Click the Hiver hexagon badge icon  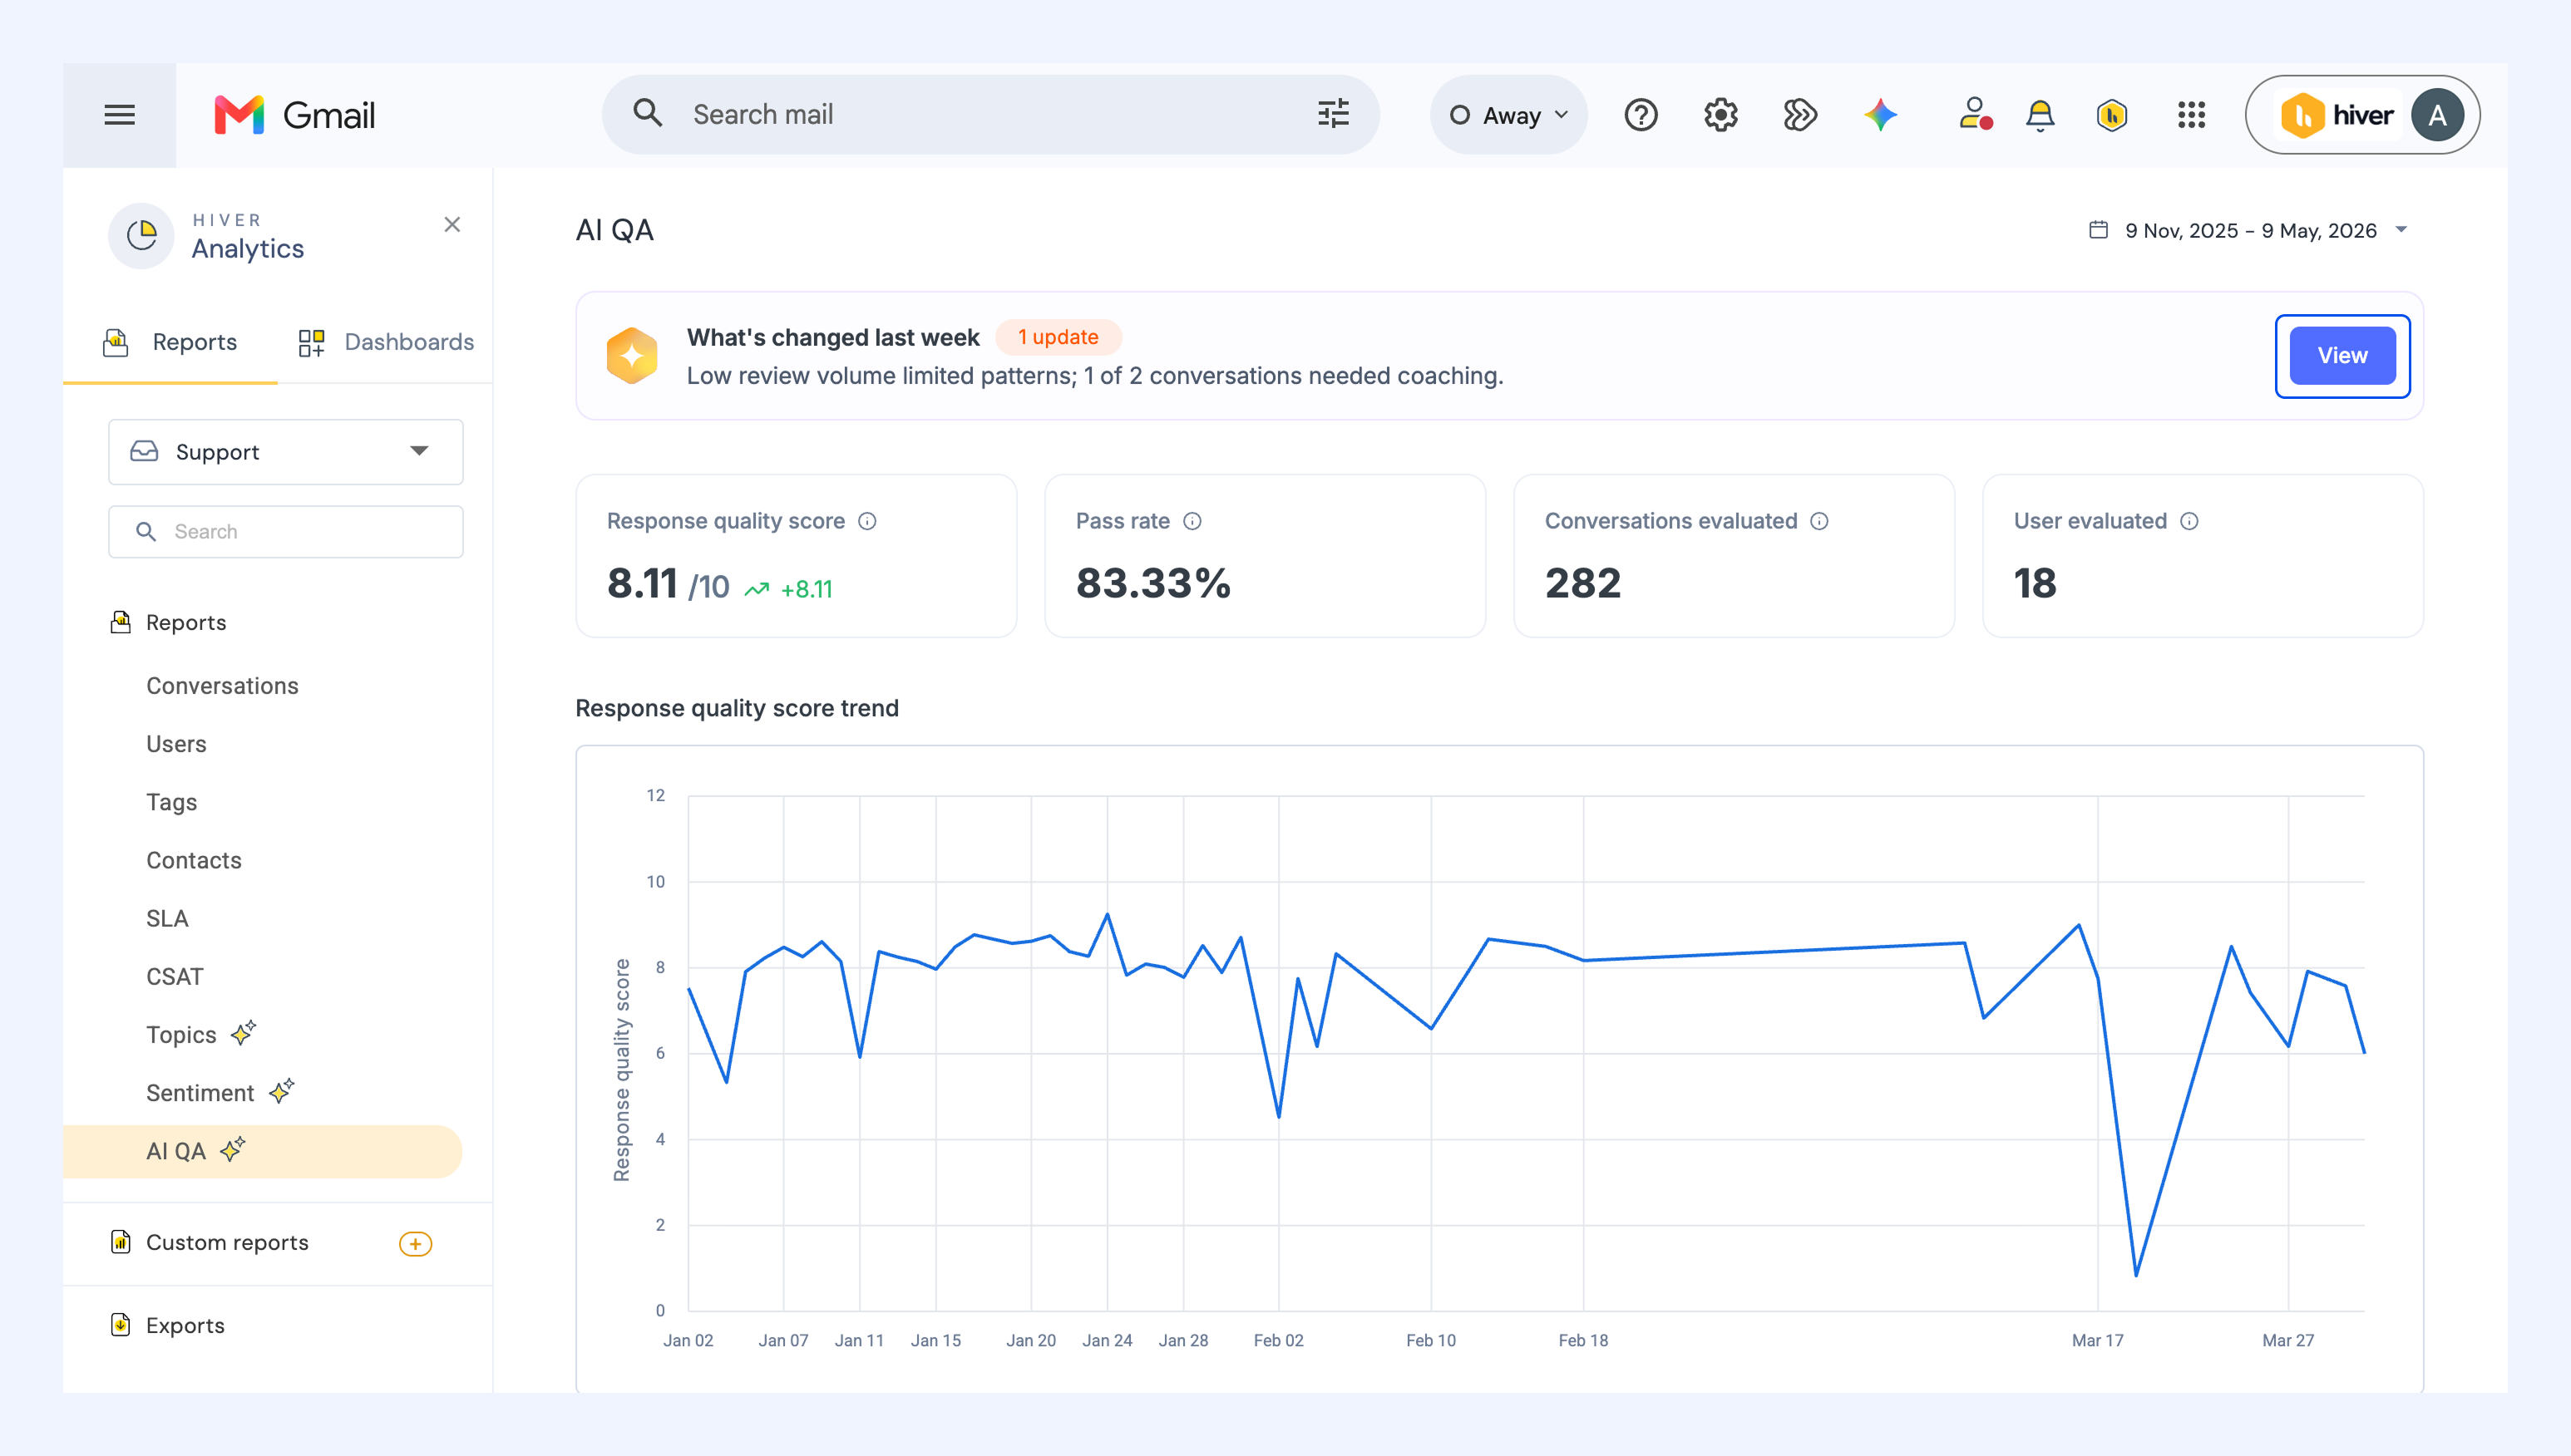(2112, 115)
